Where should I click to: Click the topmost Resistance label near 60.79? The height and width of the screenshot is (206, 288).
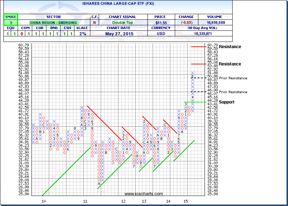(x=230, y=47)
